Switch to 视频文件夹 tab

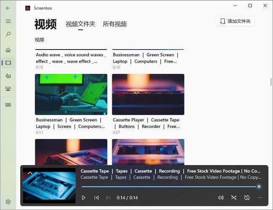point(80,24)
